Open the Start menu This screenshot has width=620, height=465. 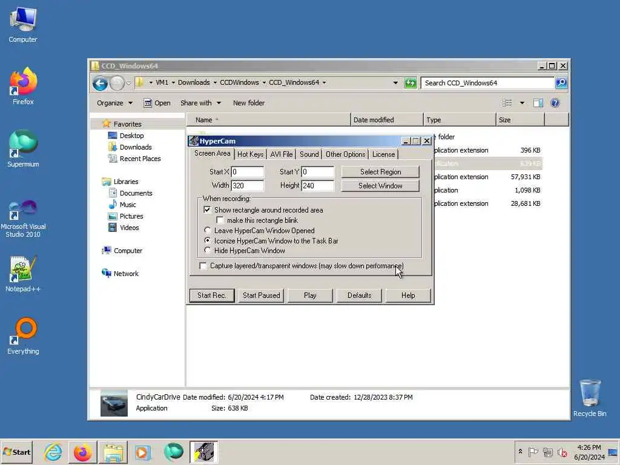(16, 452)
